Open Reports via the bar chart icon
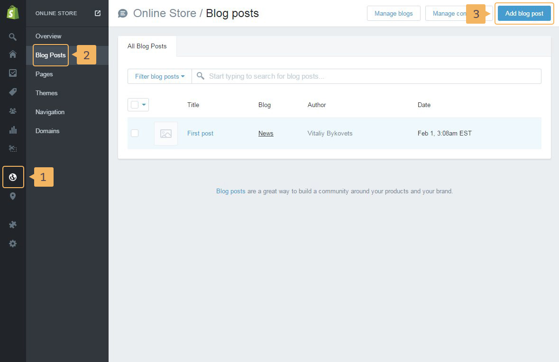 (13, 130)
